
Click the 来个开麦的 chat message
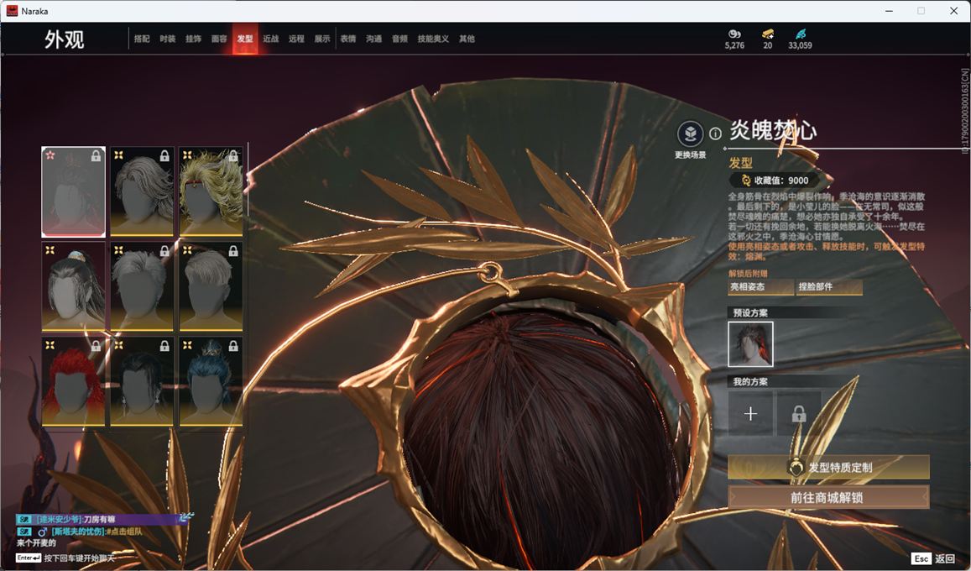(x=37, y=543)
